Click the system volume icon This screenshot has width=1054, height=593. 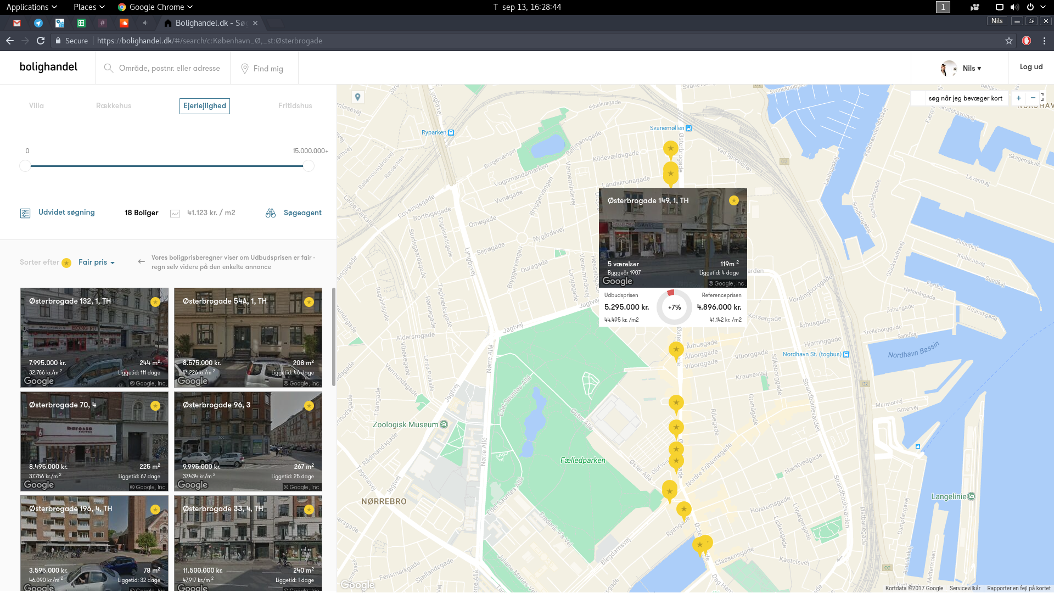pos(1014,7)
